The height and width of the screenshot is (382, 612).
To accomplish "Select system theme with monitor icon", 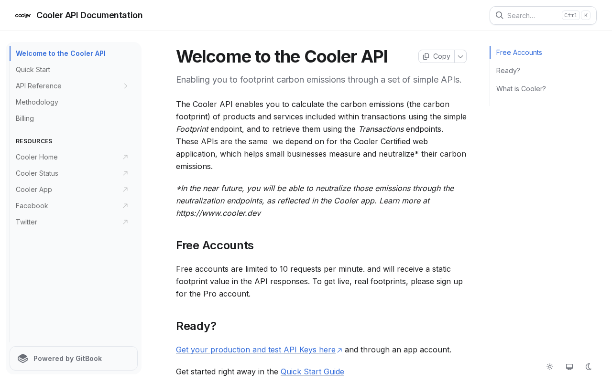I will [569, 367].
